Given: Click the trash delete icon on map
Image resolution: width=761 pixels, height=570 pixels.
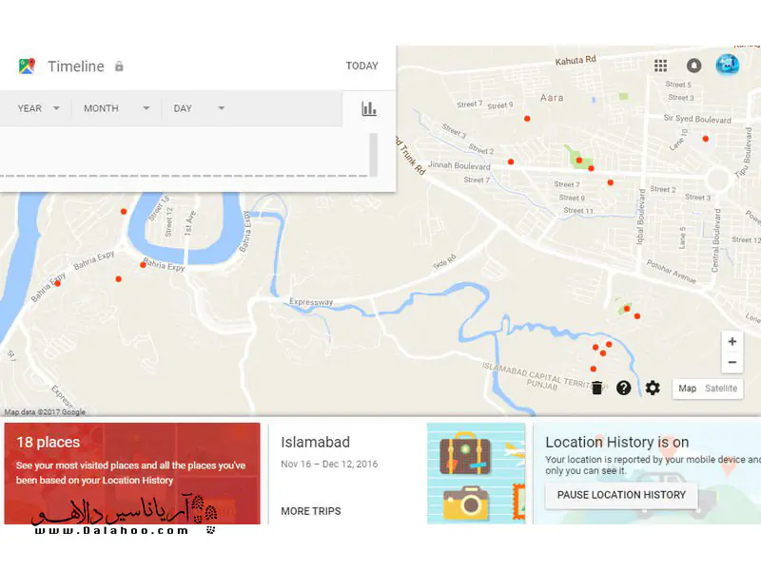Looking at the screenshot, I should 597,388.
